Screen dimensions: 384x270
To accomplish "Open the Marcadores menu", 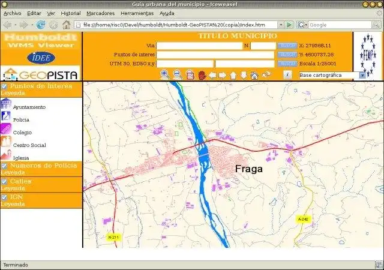I will tap(100, 13).
